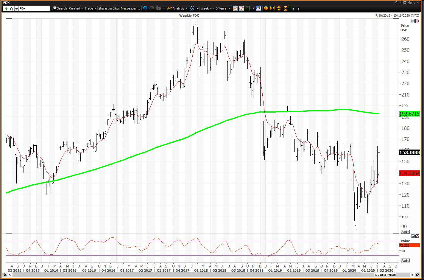This screenshot has width=424, height=280.
Task: Open the Weekly interval dropdown
Action: 207,8
